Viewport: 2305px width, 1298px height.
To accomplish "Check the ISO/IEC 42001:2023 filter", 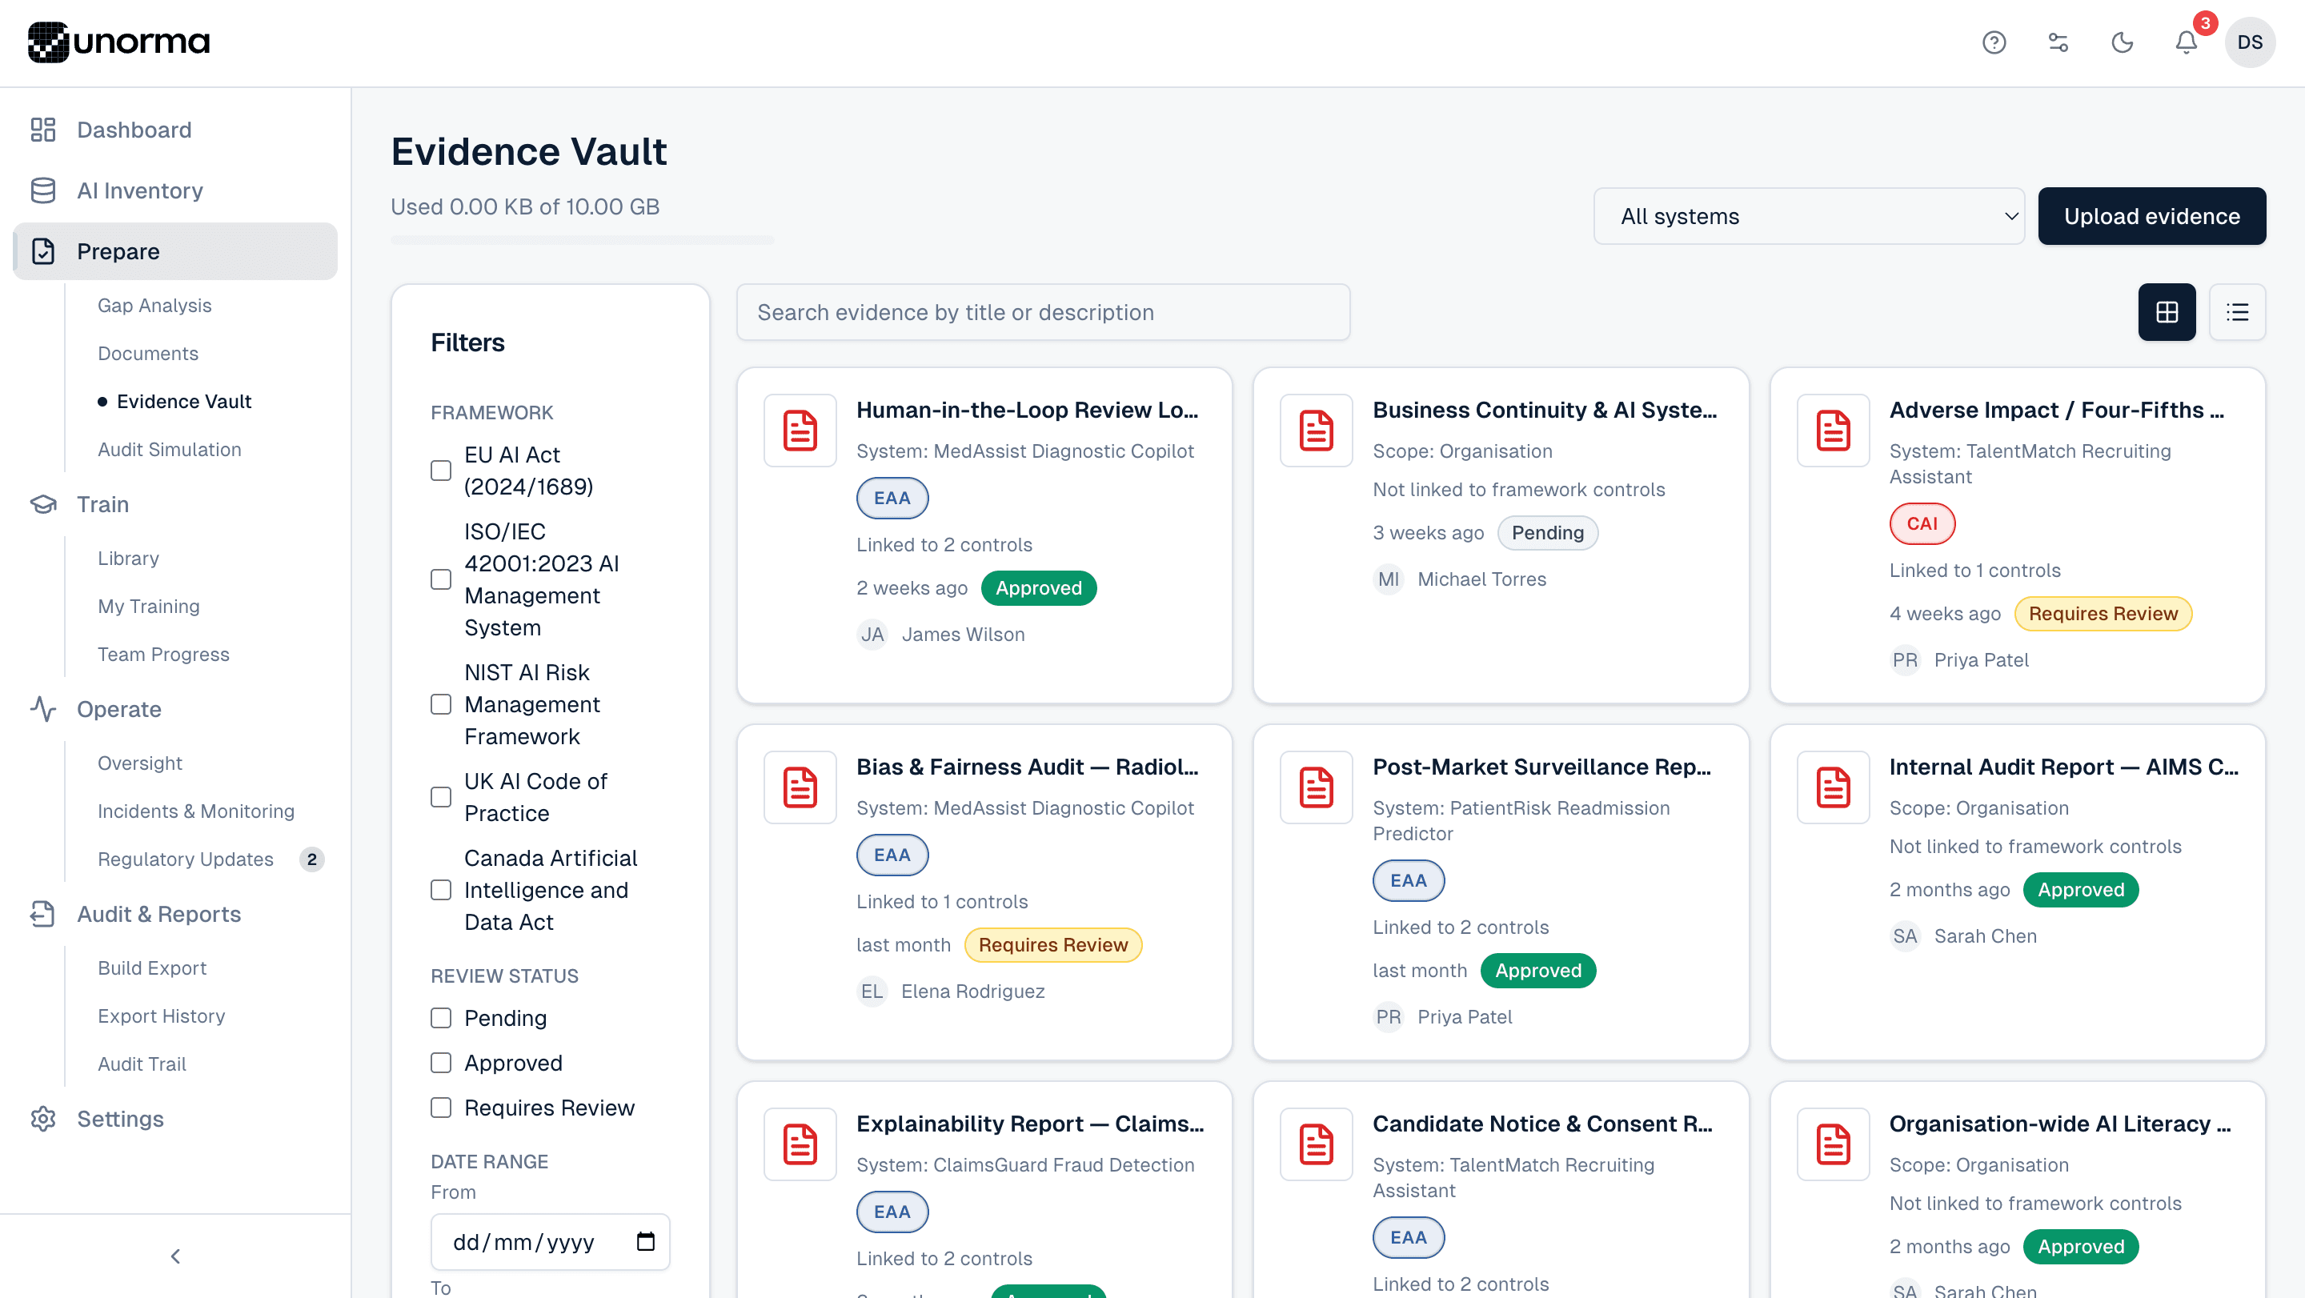I will (x=441, y=579).
